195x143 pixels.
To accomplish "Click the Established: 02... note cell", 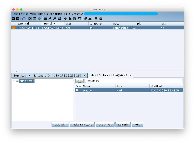I will [124, 28].
